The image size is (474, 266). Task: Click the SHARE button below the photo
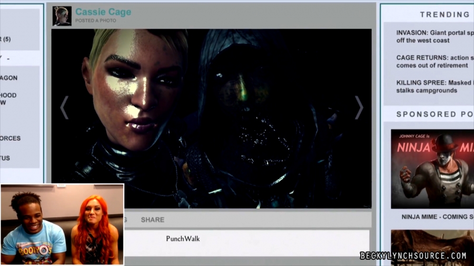click(152, 220)
